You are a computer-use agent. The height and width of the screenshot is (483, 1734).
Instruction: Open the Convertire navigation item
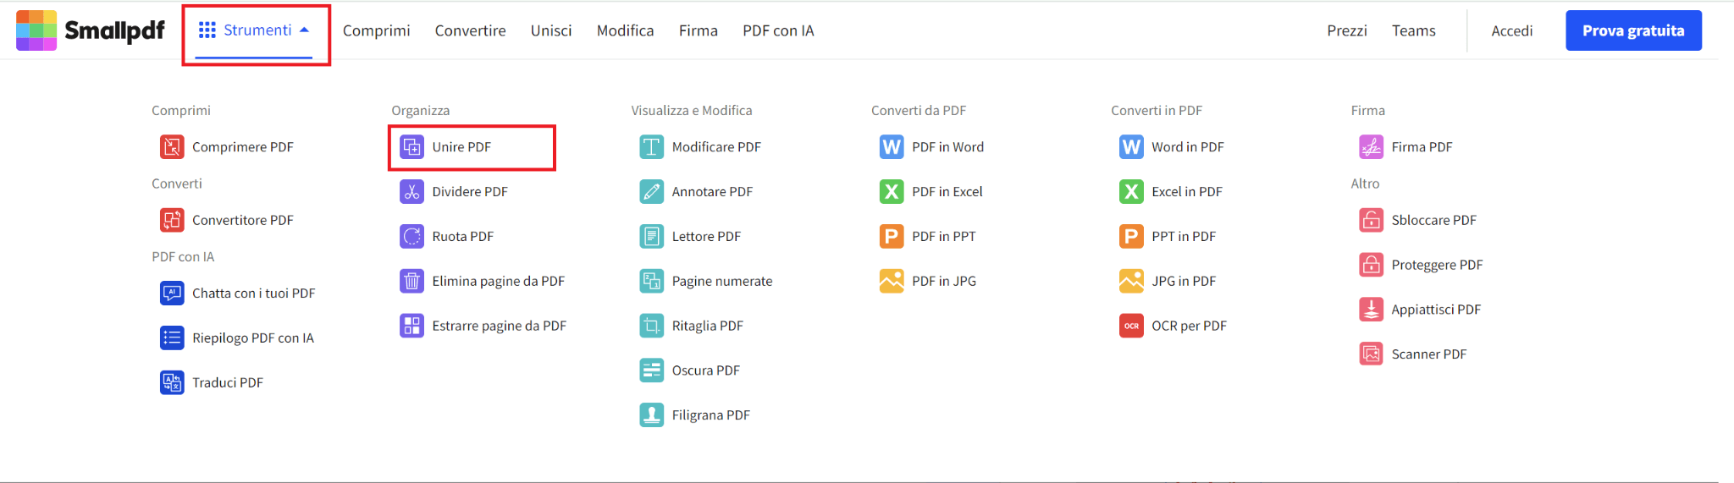pyautogui.click(x=470, y=30)
